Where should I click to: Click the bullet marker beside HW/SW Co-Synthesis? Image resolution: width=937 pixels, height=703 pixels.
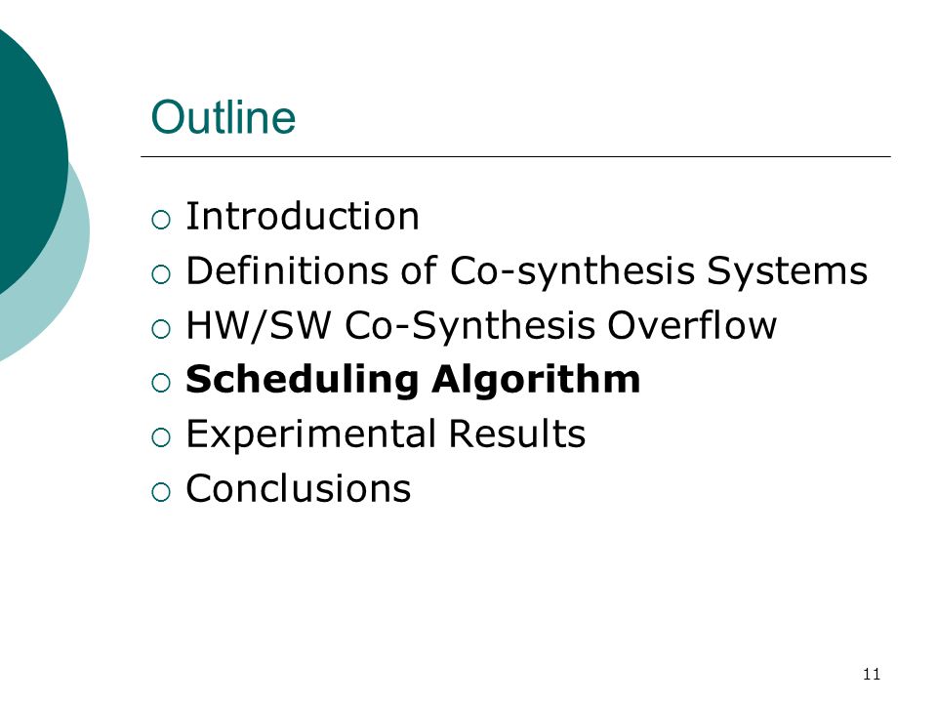tap(161, 329)
